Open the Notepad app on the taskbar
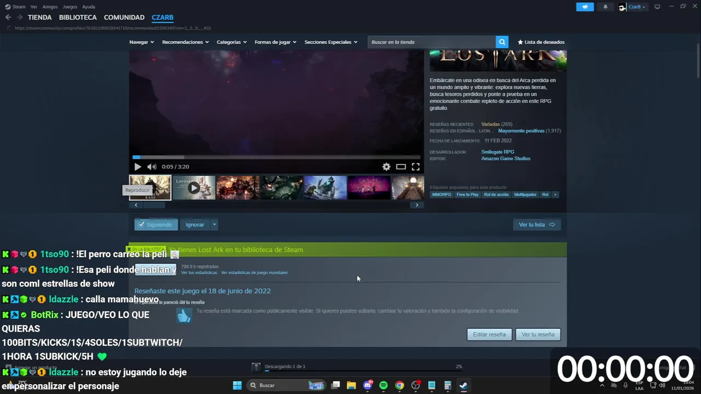 (432, 385)
